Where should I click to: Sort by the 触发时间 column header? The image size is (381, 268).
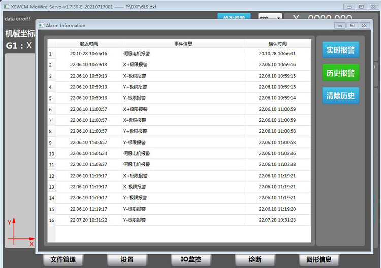pyautogui.click(x=89, y=44)
